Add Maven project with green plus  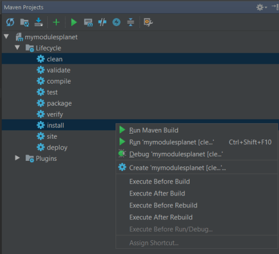(56, 22)
